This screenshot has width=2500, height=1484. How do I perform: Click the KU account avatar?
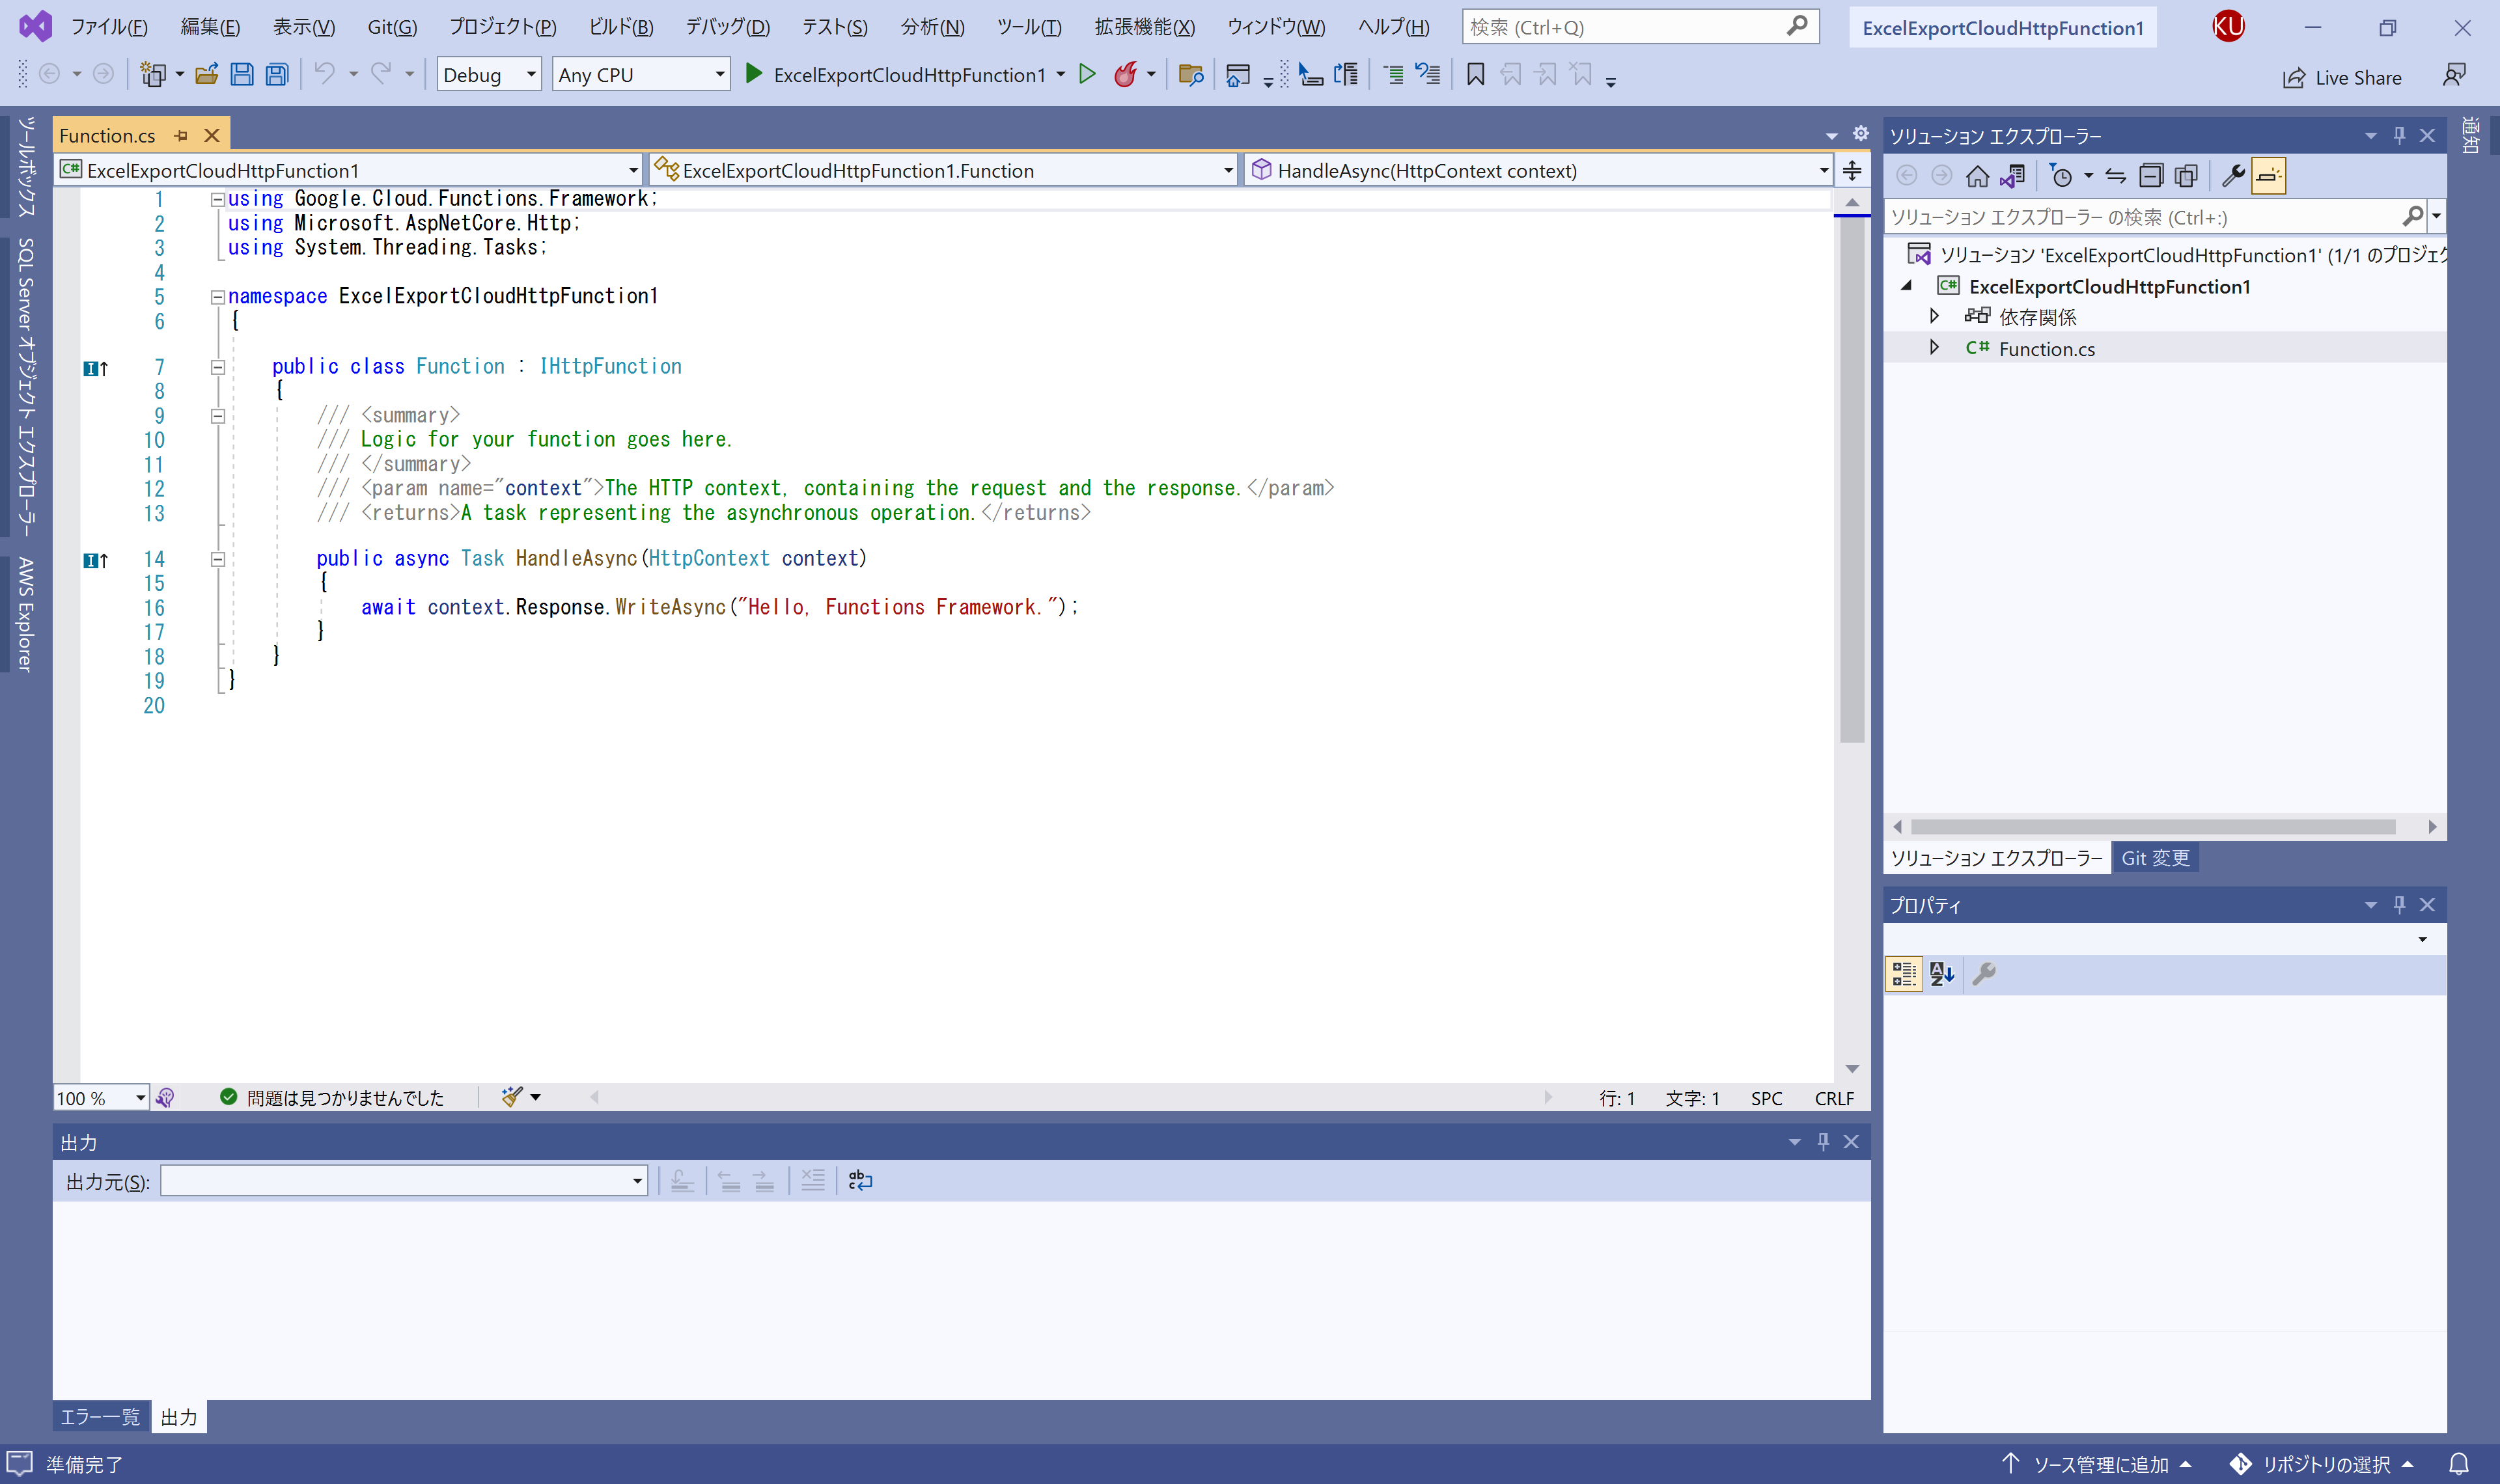click(2228, 27)
